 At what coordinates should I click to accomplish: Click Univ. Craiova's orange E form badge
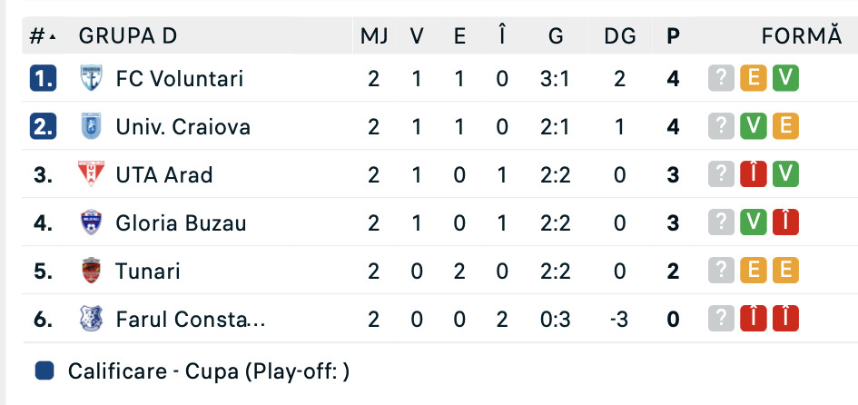click(785, 126)
